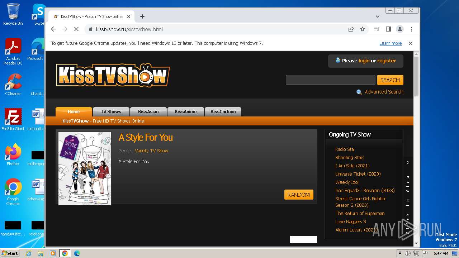Open the Weekly Idol link

(x=347, y=182)
